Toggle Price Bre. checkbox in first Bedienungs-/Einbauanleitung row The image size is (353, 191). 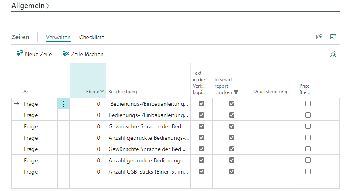[308, 104]
